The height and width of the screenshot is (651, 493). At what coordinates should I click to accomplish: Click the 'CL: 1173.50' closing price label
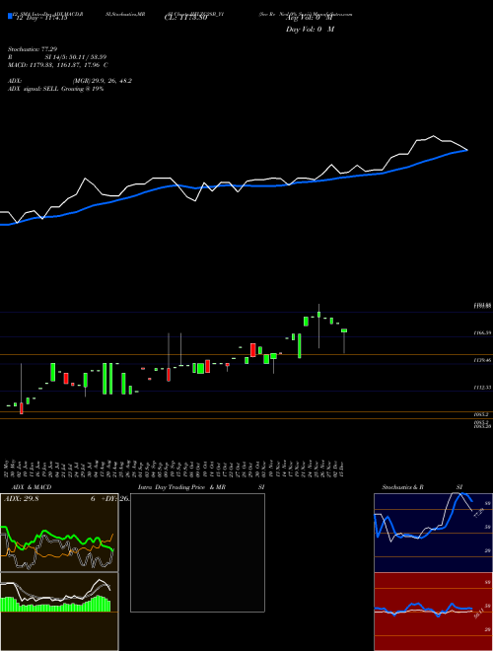click(185, 18)
